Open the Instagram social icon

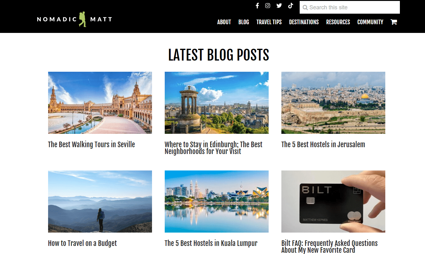pyautogui.click(x=268, y=6)
